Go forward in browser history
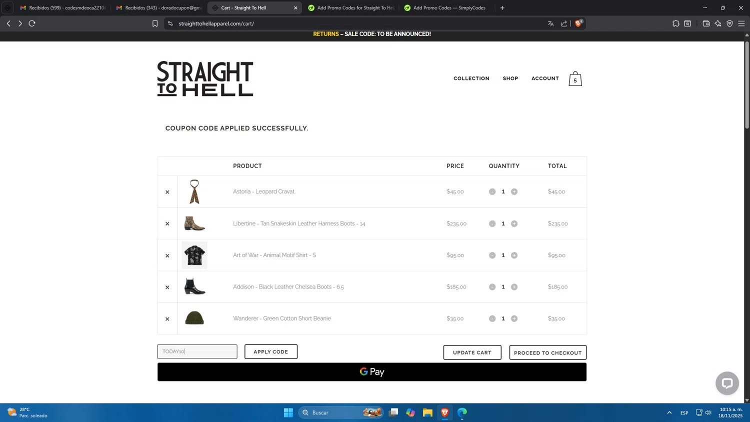 (20, 23)
